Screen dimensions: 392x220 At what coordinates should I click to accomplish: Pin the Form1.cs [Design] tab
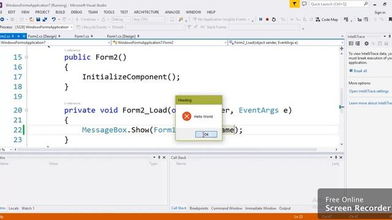[138, 36]
